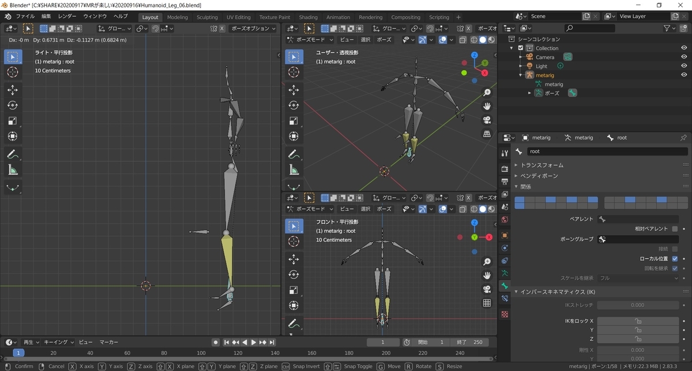Toggle camera view in the perspective viewport
Viewport: 692px width, 371px height.
point(487,120)
